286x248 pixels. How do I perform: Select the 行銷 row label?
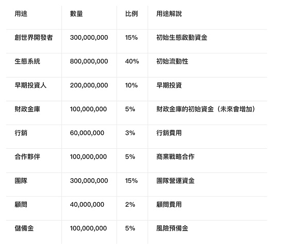click(x=21, y=133)
